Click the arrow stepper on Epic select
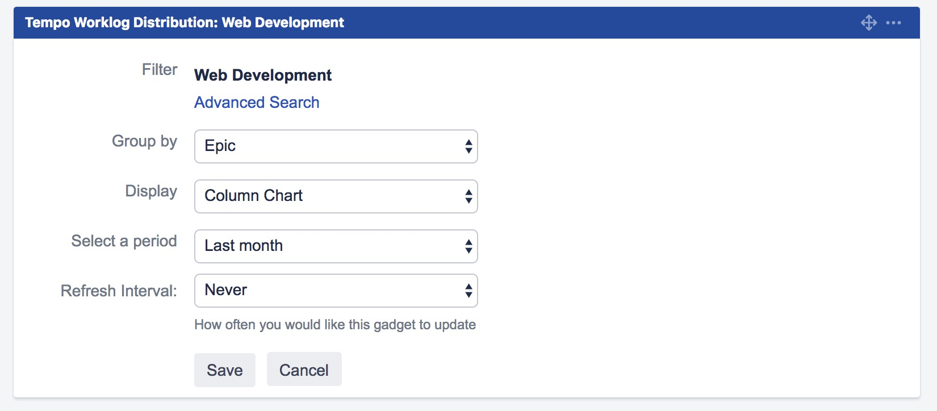937x411 pixels. tap(468, 146)
